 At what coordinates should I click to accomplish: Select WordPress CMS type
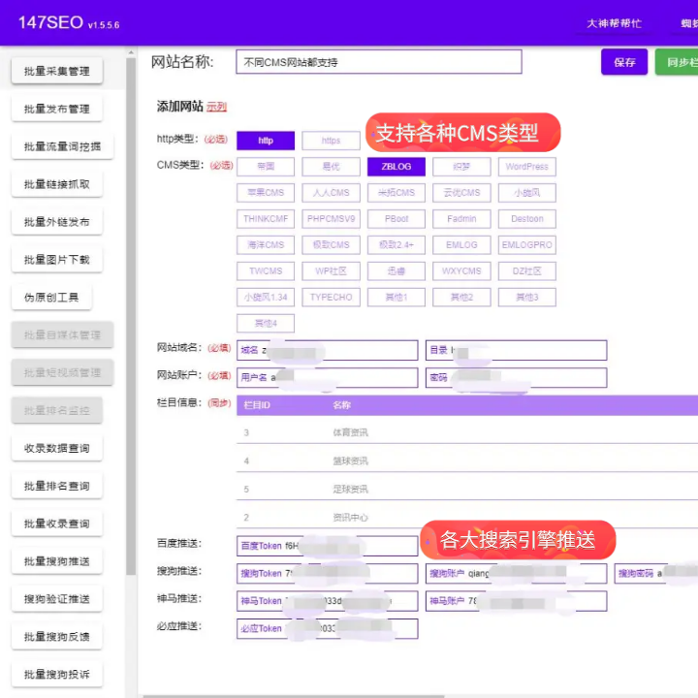pyautogui.click(x=527, y=167)
